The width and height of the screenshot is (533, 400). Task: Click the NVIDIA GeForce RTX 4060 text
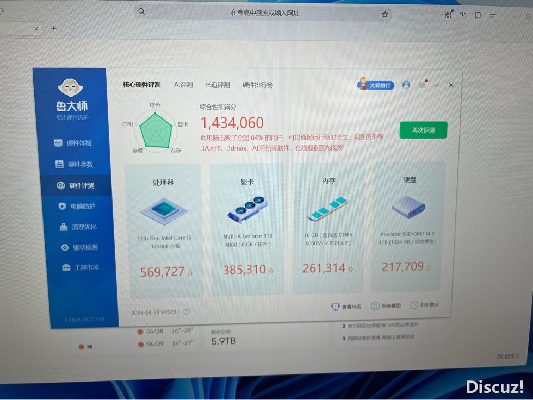[x=248, y=240]
